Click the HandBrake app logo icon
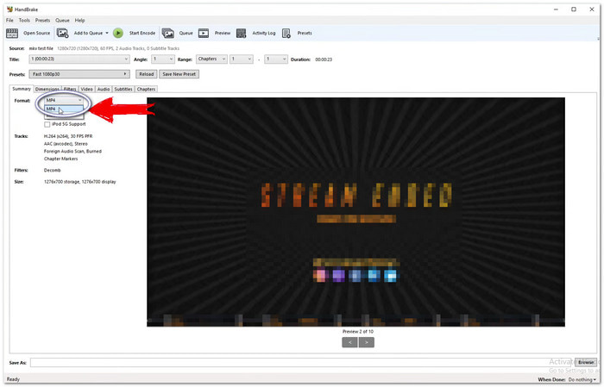Image resolution: width=604 pixels, height=387 pixels. click(x=9, y=9)
